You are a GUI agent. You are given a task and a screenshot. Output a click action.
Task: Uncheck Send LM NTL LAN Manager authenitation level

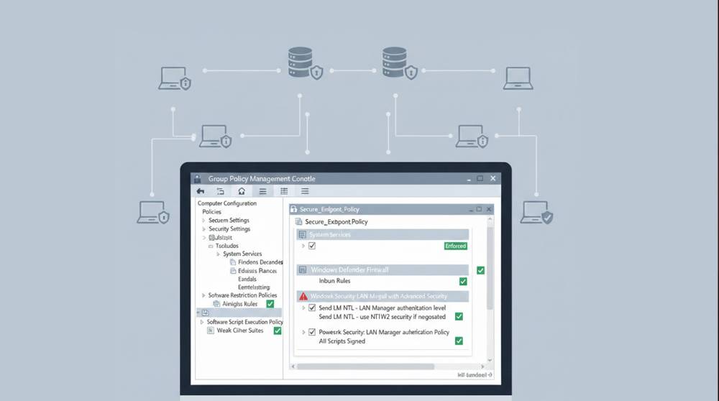312,308
